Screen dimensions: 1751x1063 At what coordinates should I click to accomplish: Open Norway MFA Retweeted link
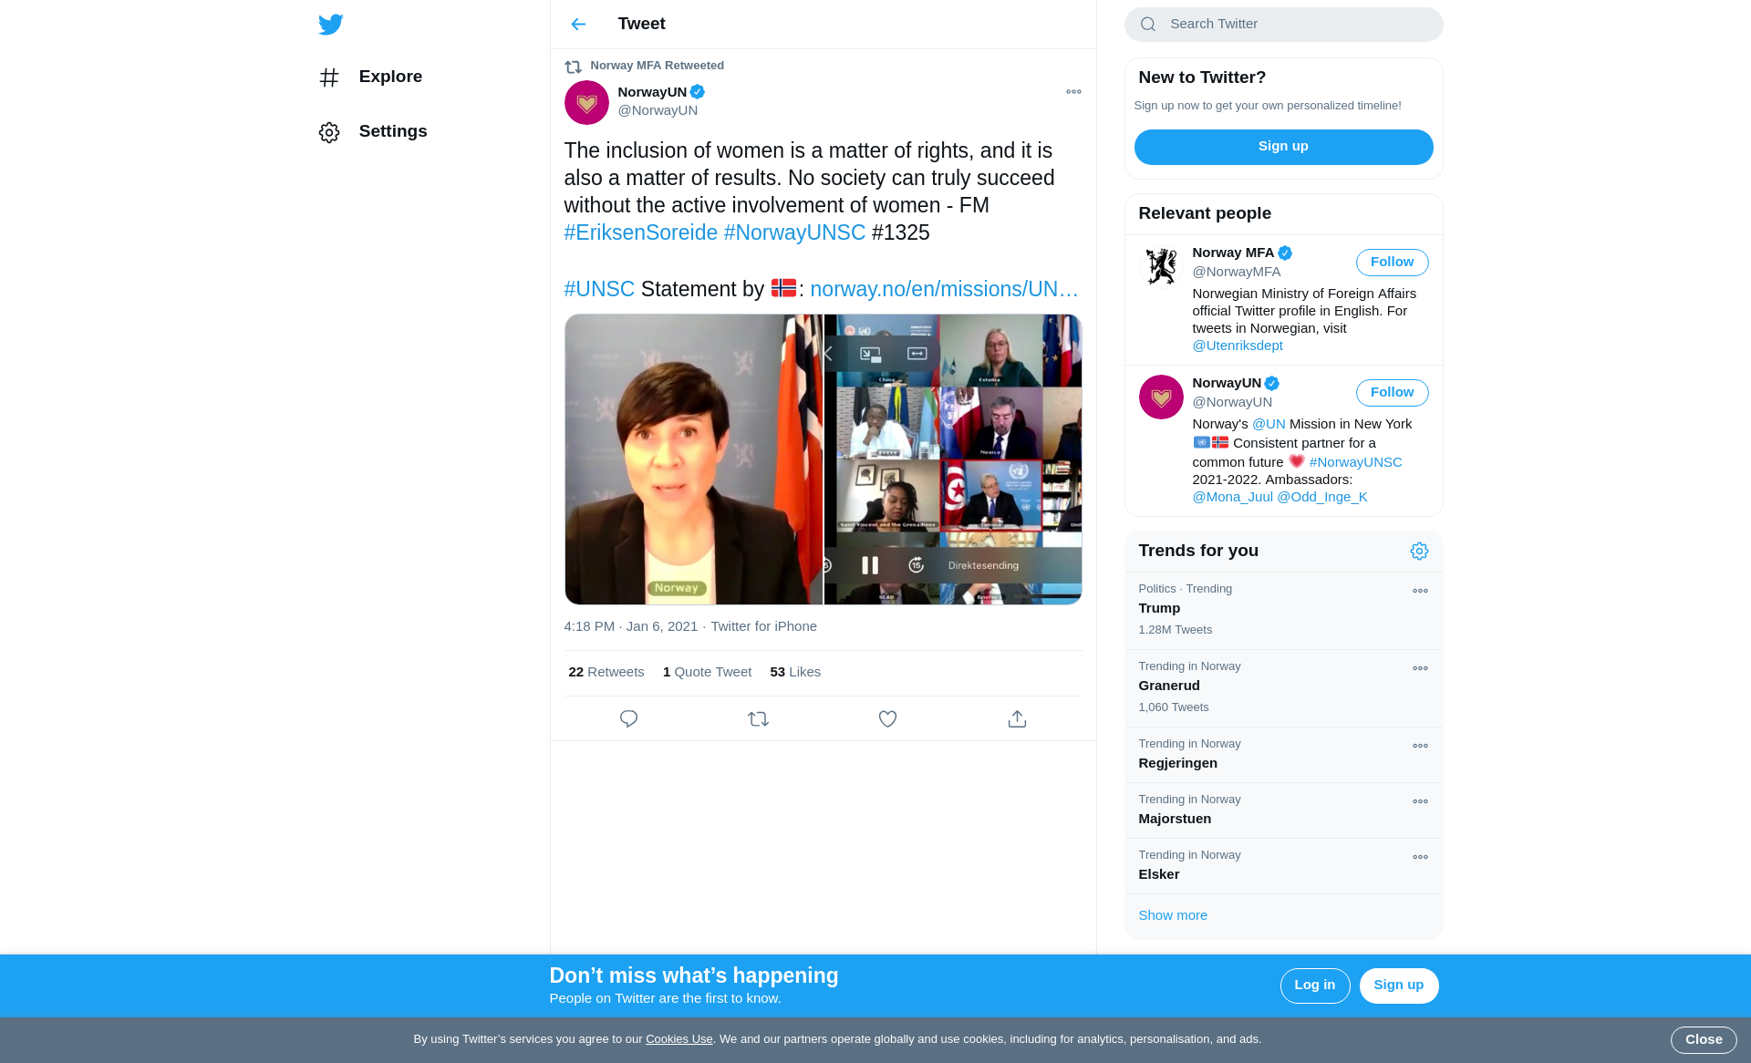click(657, 67)
